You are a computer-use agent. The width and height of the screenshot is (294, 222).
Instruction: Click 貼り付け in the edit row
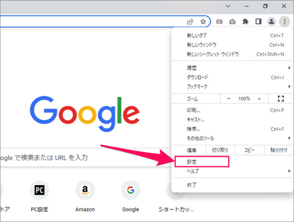279,150
